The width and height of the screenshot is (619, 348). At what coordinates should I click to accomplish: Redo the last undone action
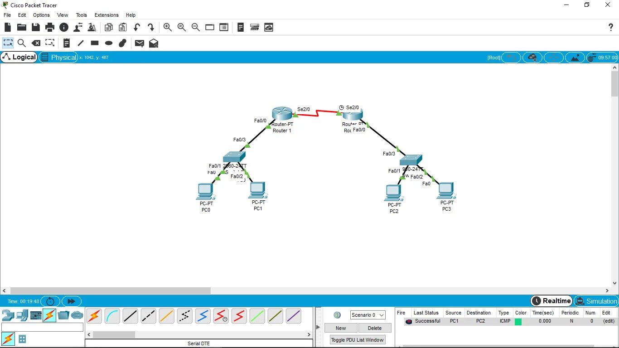click(151, 27)
